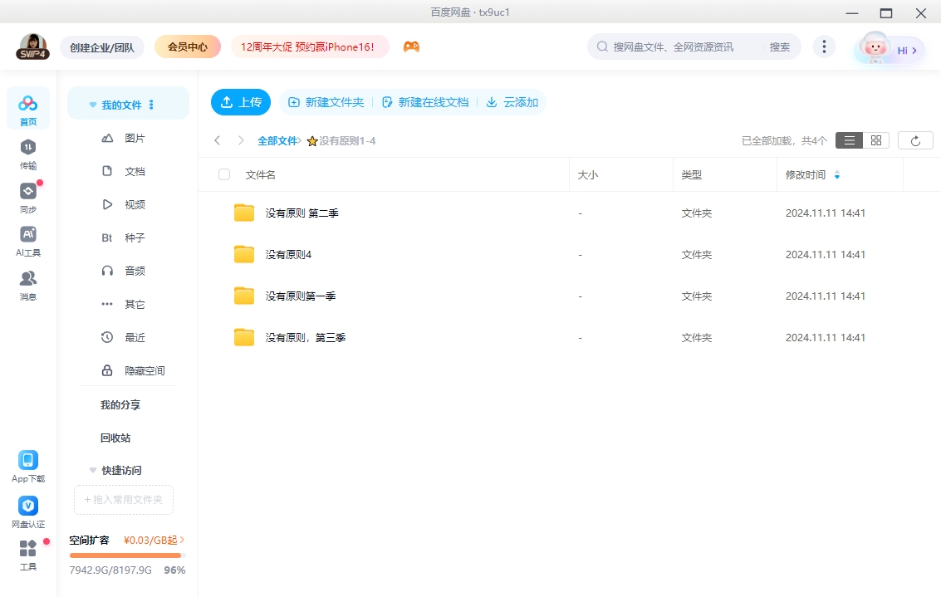Open the 首页 home icon in sidebar
The image size is (941, 597).
[x=27, y=106]
